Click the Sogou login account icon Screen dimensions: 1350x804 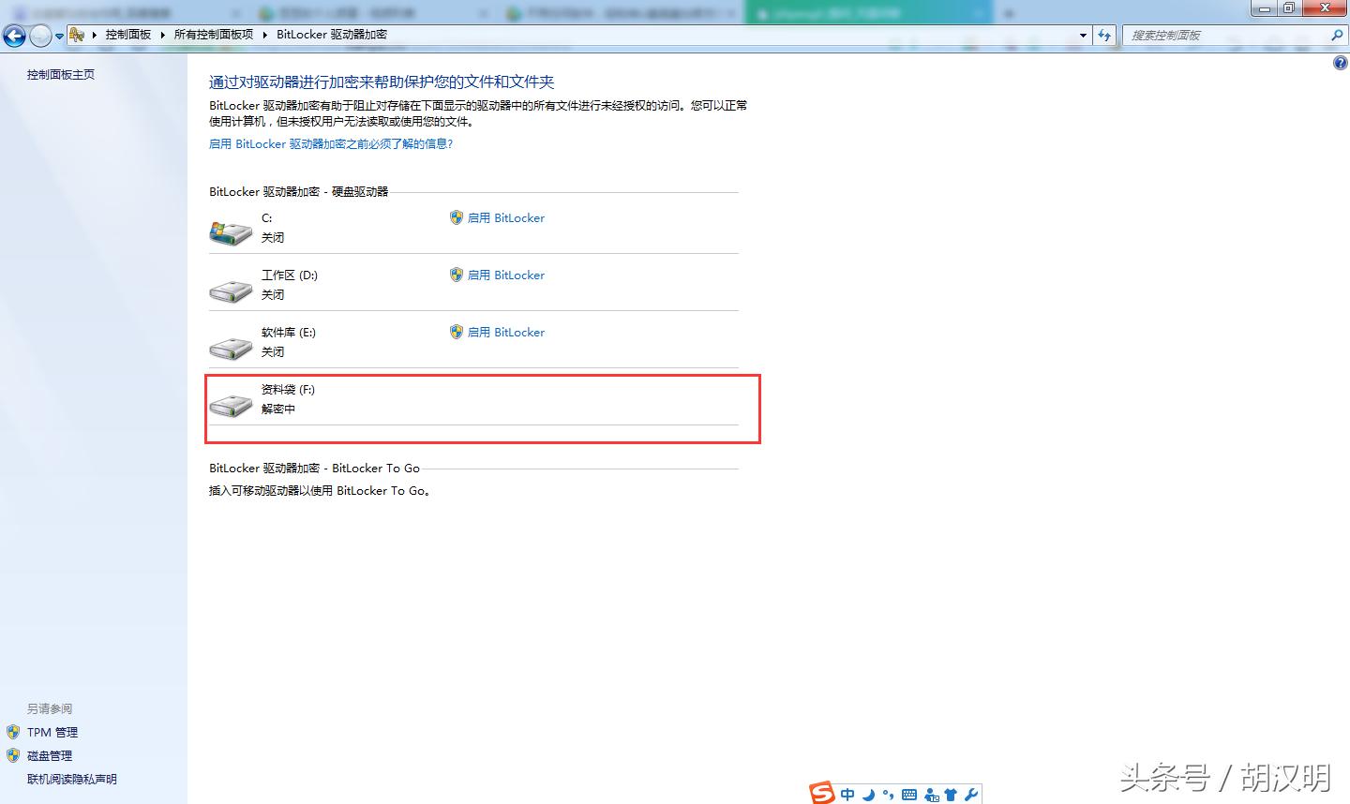[931, 794]
